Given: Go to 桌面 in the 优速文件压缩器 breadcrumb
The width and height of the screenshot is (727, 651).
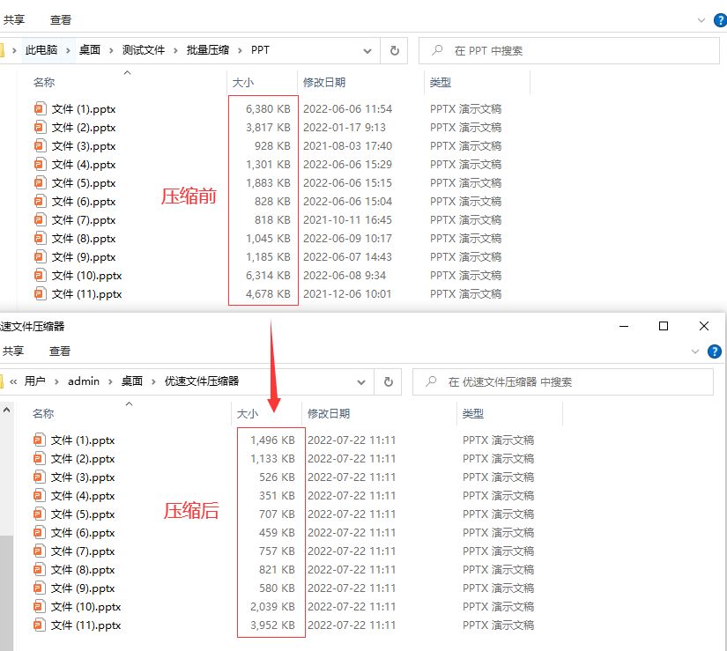Looking at the screenshot, I should [x=131, y=381].
